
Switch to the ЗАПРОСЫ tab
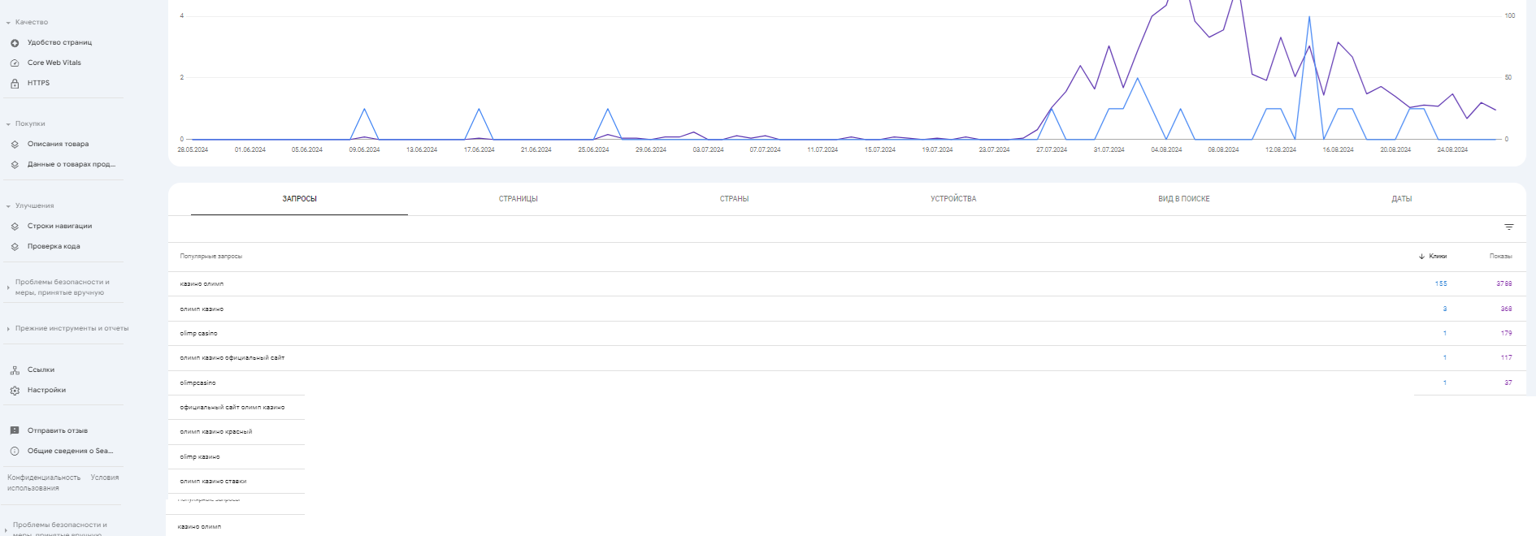coord(299,199)
